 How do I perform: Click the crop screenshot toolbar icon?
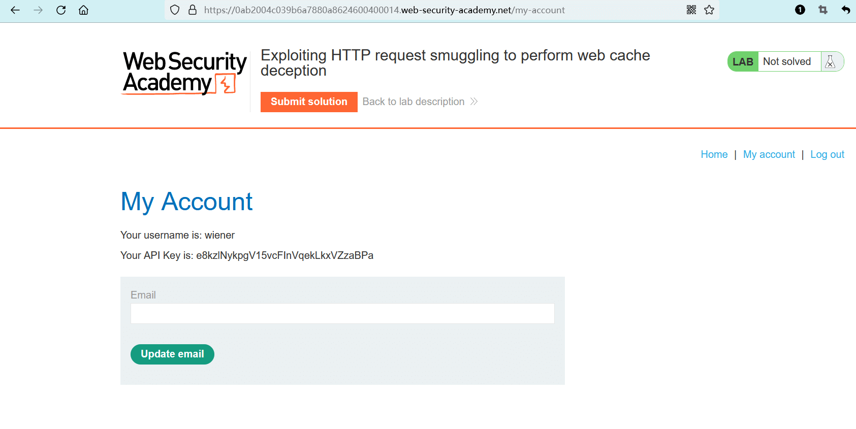pos(823,10)
